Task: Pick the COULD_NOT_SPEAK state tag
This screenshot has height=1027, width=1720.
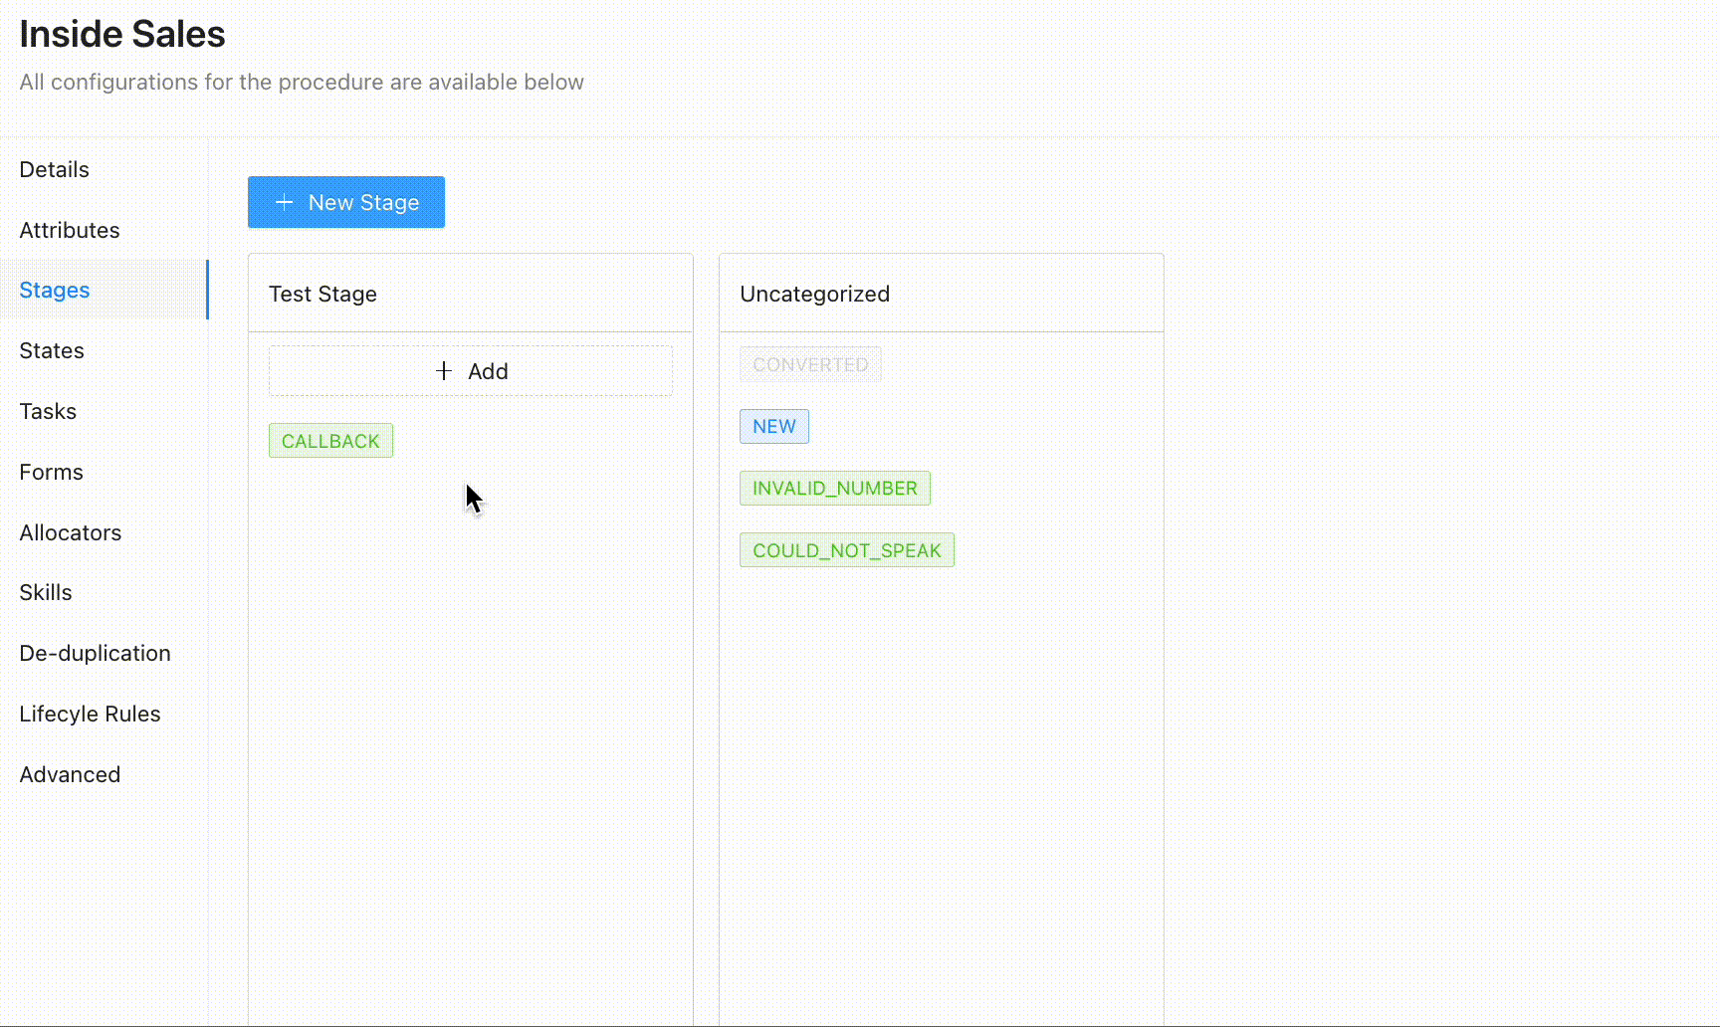Action: pyautogui.click(x=847, y=550)
